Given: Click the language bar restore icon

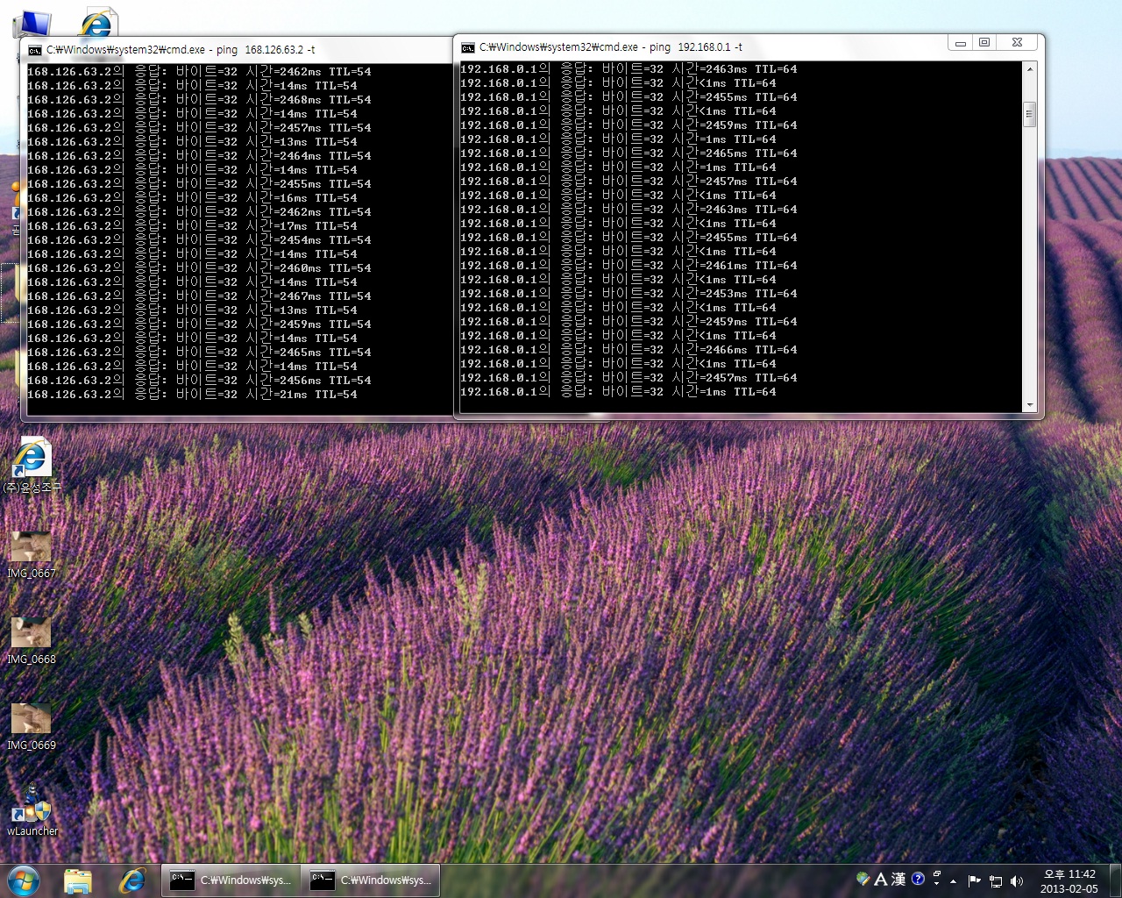Looking at the screenshot, I should click(937, 874).
